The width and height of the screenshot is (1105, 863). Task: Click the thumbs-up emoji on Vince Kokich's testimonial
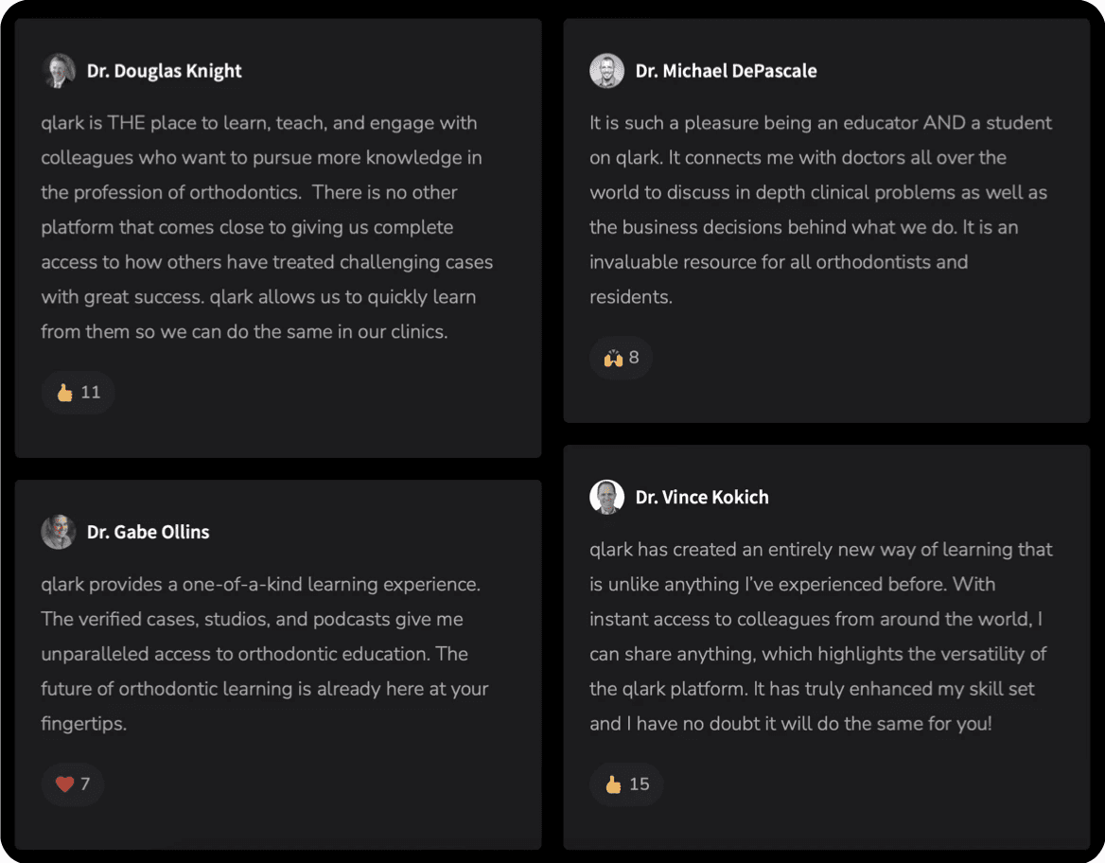point(613,784)
